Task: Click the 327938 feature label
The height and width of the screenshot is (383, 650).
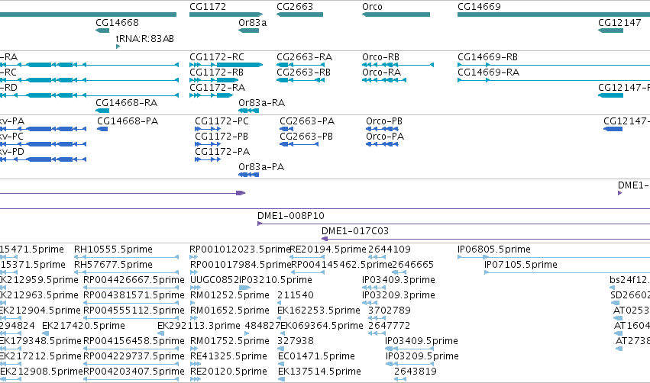Action: [x=296, y=341]
